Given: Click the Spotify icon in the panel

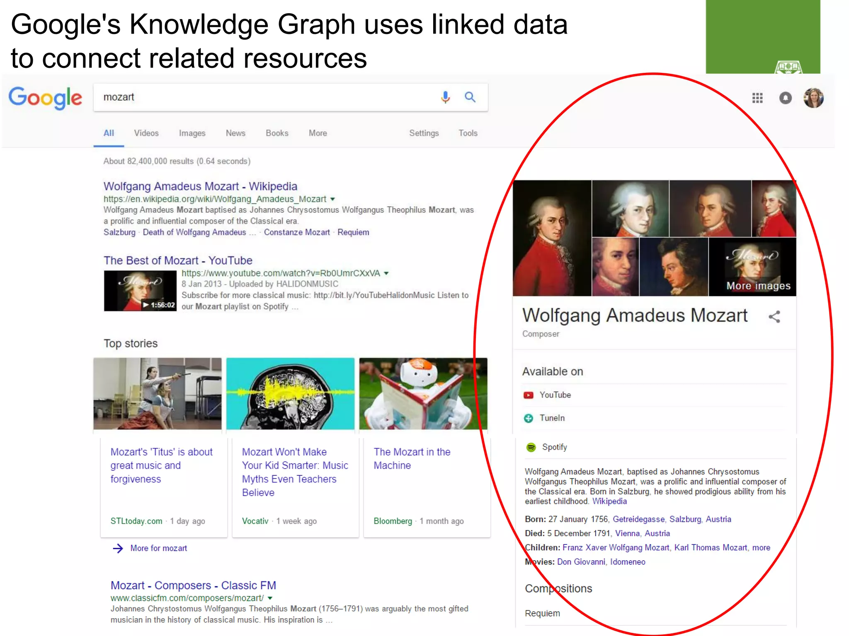Looking at the screenshot, I should pyautogui.click(x=531, y=447).
